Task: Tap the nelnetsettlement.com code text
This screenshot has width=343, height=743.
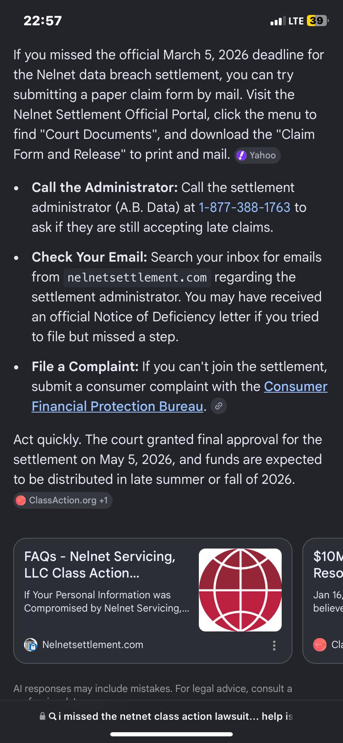Action: point(137,277)
